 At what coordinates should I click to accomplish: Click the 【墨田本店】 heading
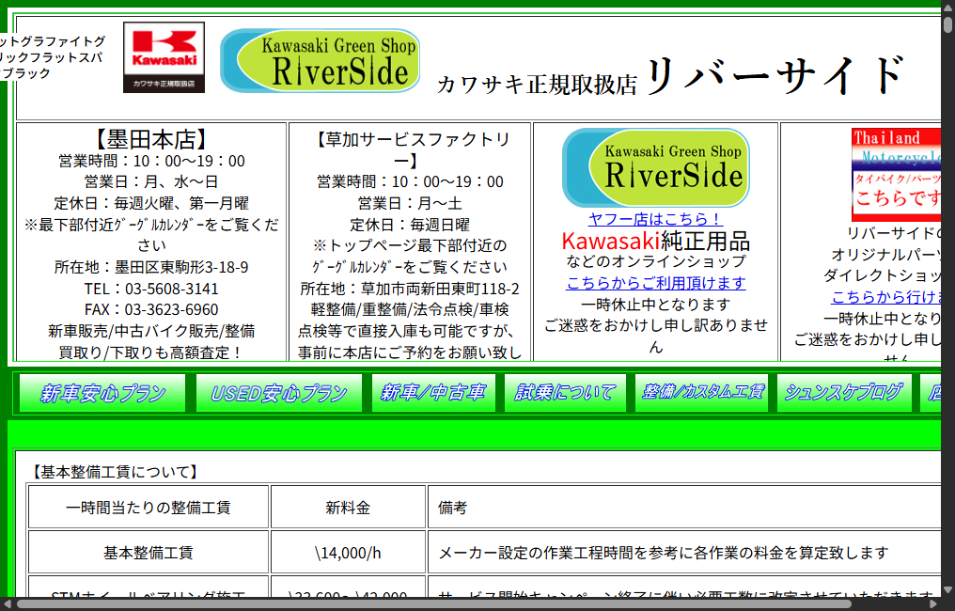(x=151, y=139)
